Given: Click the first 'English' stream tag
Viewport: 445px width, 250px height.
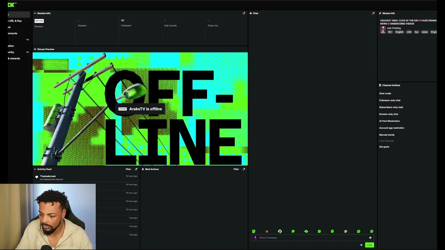Looking at the screenshot, I should (399, 32).
